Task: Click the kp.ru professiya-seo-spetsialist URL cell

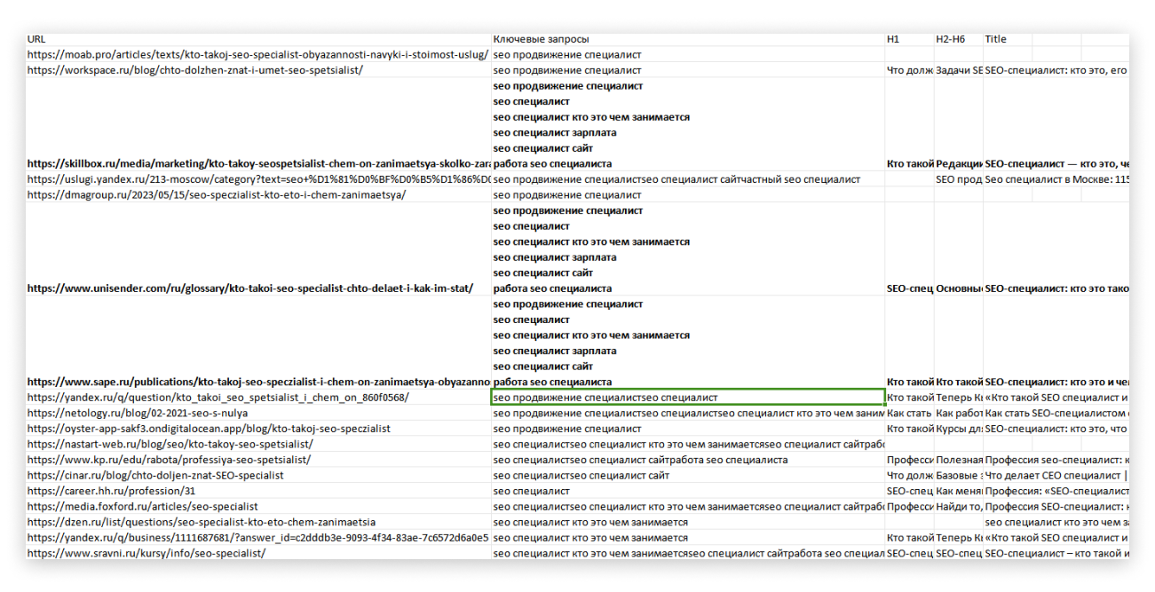Action: pos(258,460)
